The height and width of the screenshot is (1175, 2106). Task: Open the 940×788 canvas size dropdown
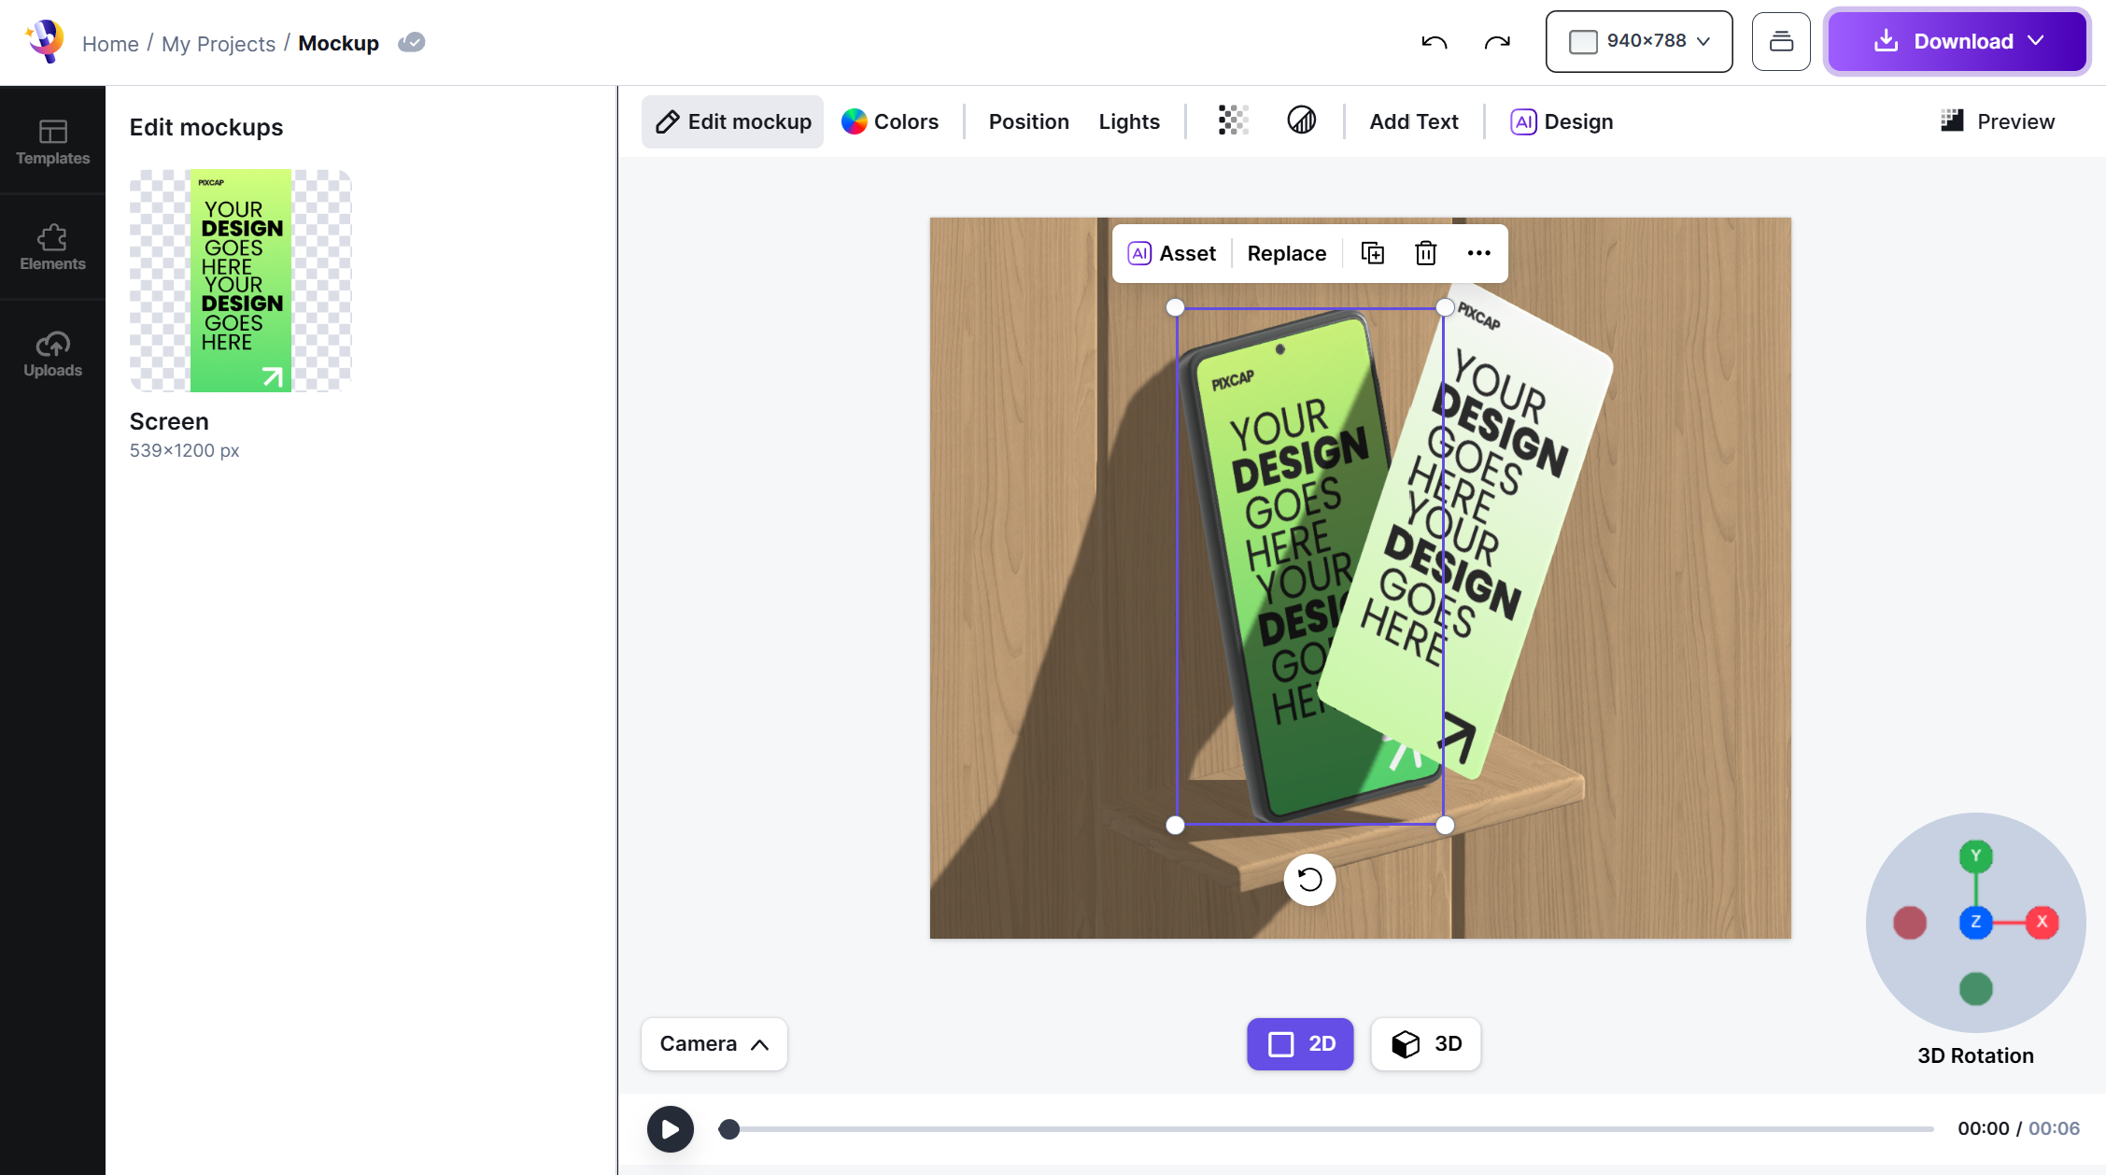click(x=1638, y=42)
